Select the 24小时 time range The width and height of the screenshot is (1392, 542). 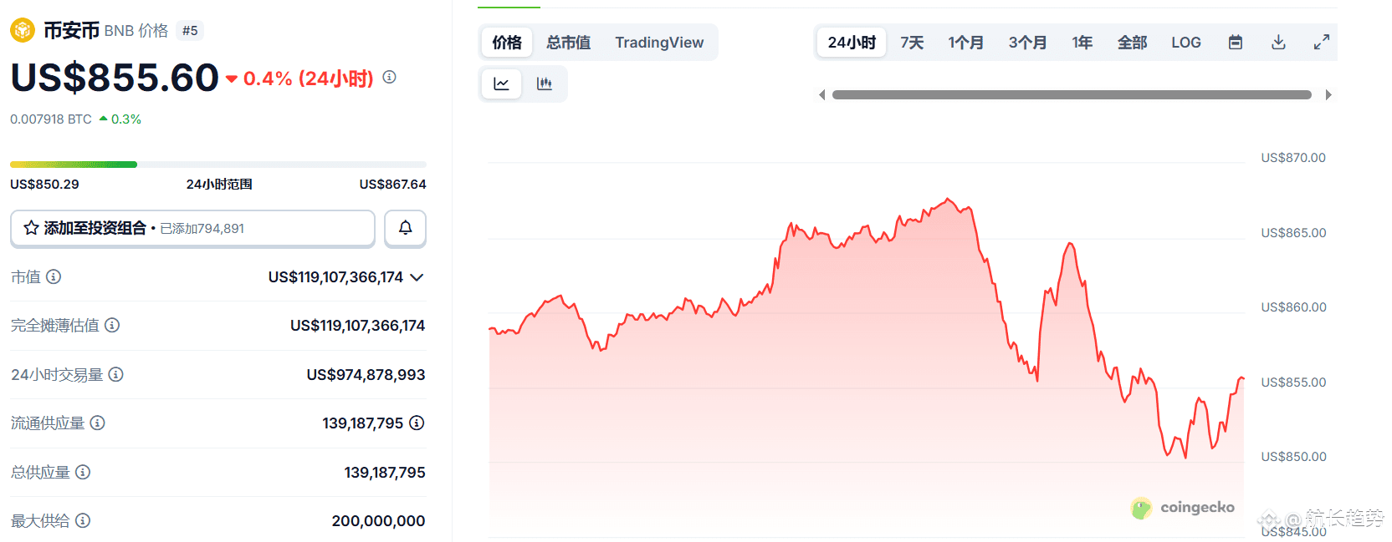click(x=852, y=43)
